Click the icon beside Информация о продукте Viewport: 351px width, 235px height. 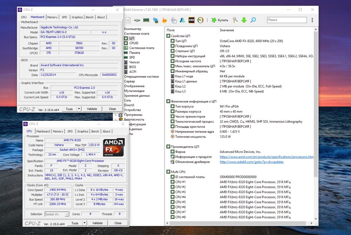coord(172,157)
